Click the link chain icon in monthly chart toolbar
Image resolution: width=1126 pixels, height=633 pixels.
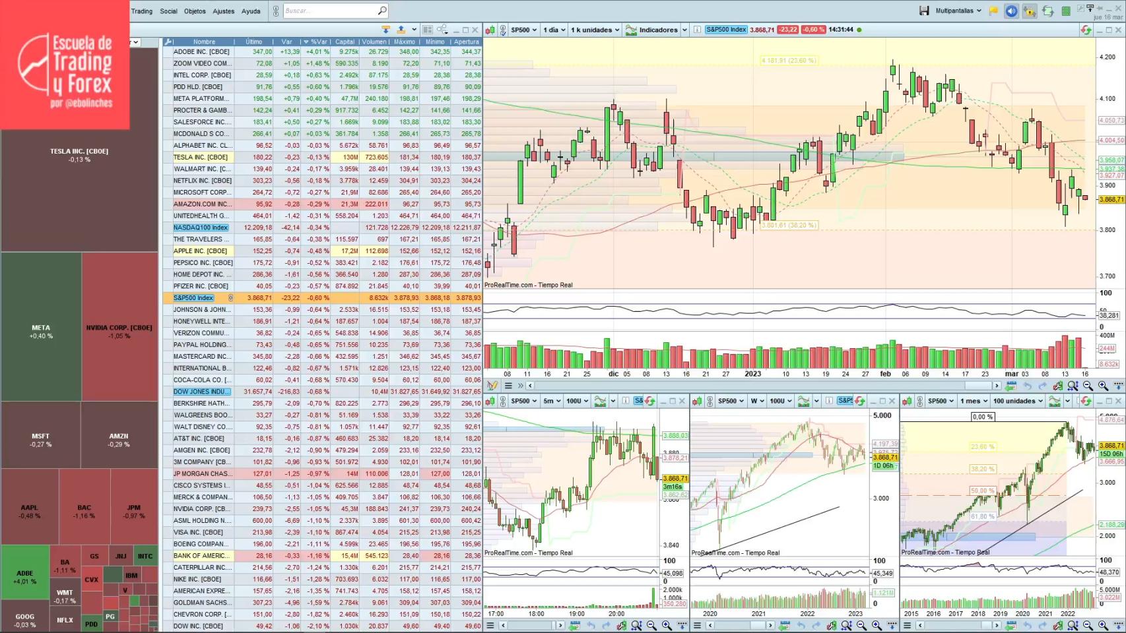point(919,401)
